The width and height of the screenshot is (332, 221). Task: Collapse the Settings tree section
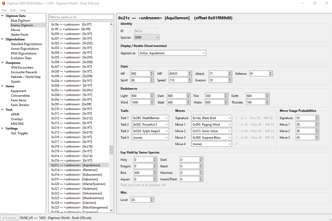(x=2, y=129)
